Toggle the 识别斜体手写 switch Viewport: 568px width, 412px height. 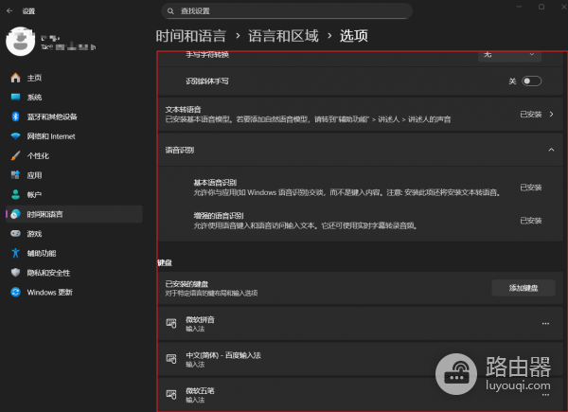click(x=531, y=81)
